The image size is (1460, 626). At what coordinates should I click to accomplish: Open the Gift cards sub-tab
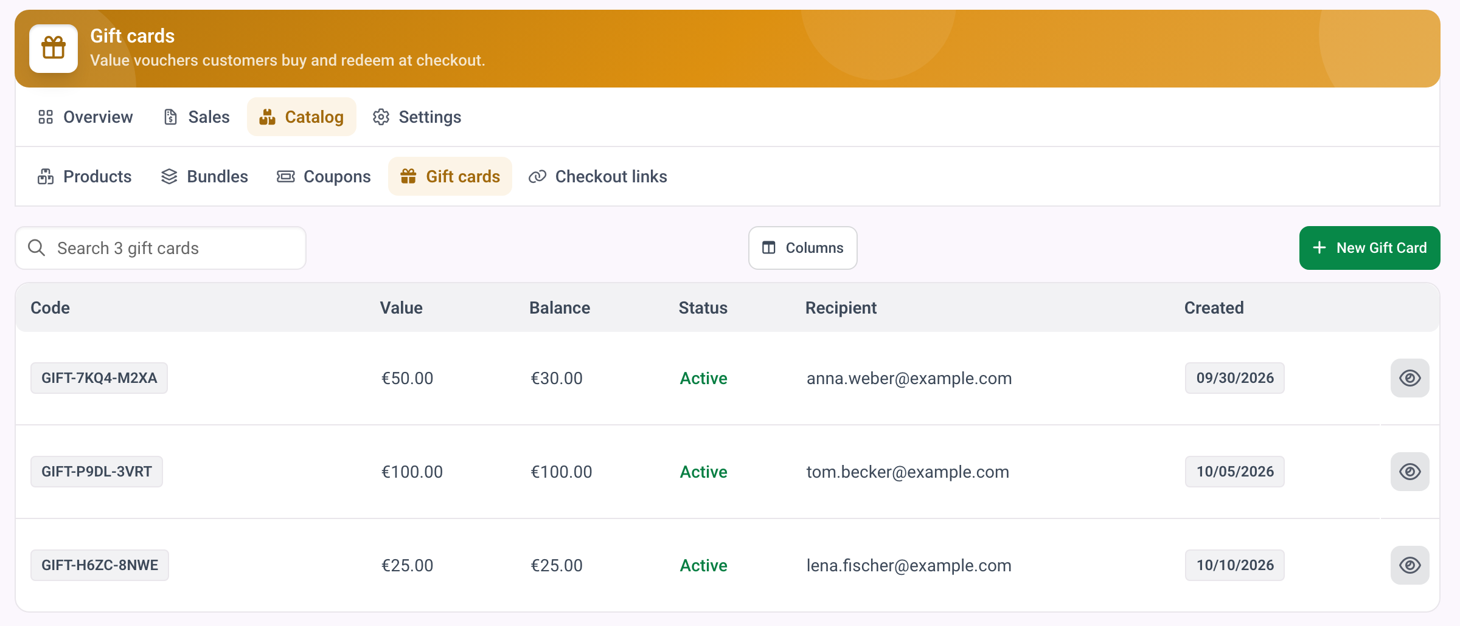[450, 176]
